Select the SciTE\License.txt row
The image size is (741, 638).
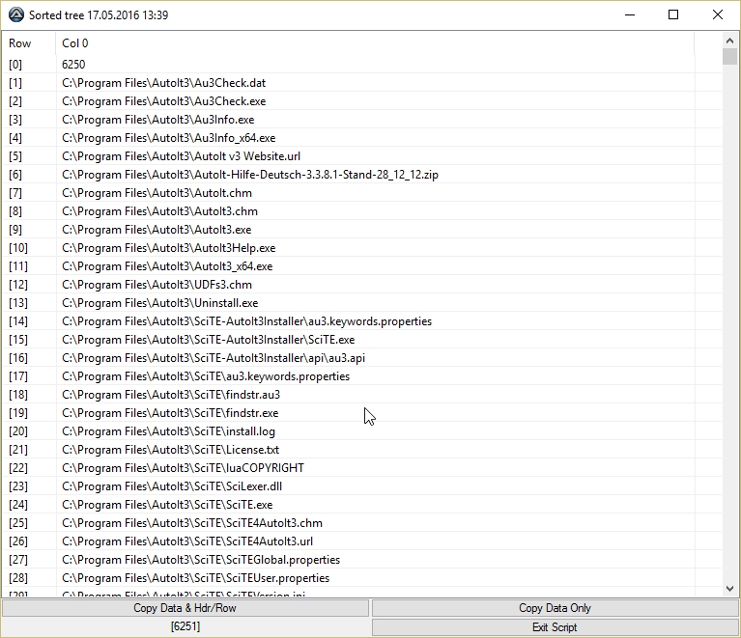(x=170, y=450)
